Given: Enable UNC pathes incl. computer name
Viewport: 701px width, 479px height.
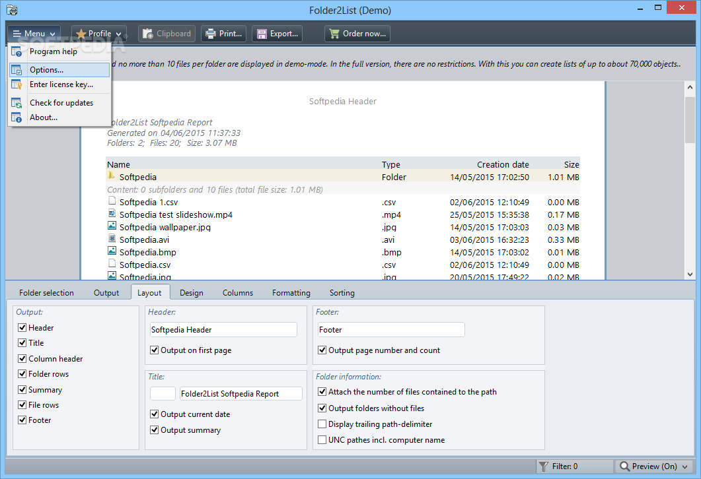Looking at the screenshot, I should [322, 440].
